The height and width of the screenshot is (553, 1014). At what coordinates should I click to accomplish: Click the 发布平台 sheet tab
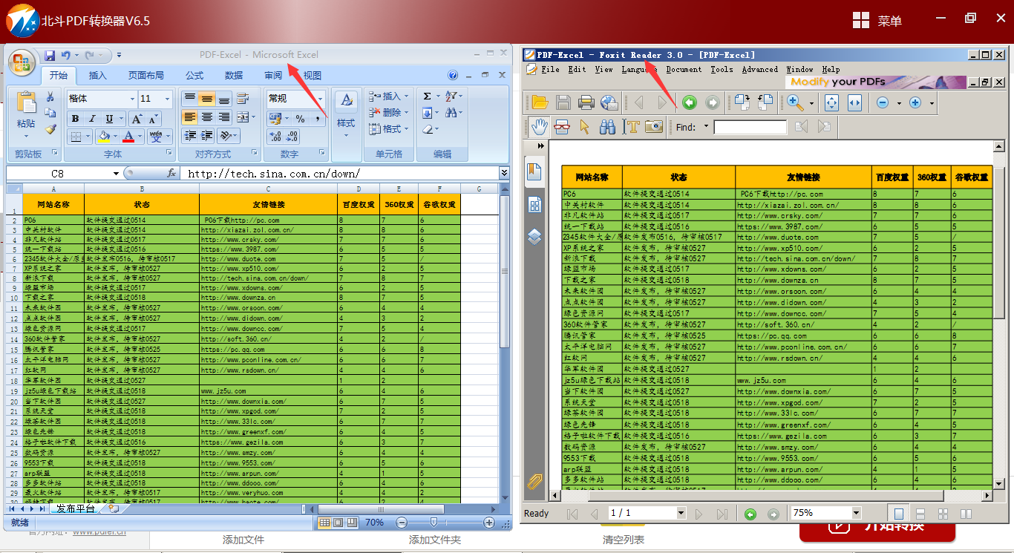(76, 508)
